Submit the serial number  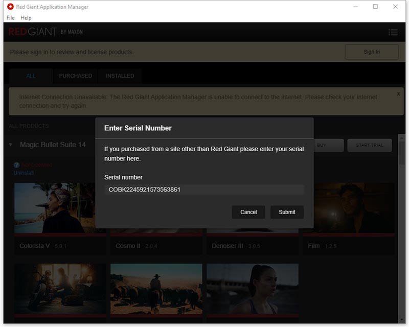pyautogui.click(x=287, y=212)
